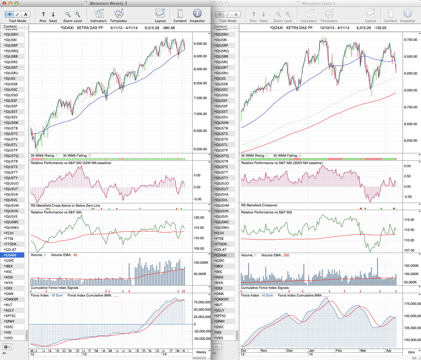Click the Next arrow in Weekly window

53,14
